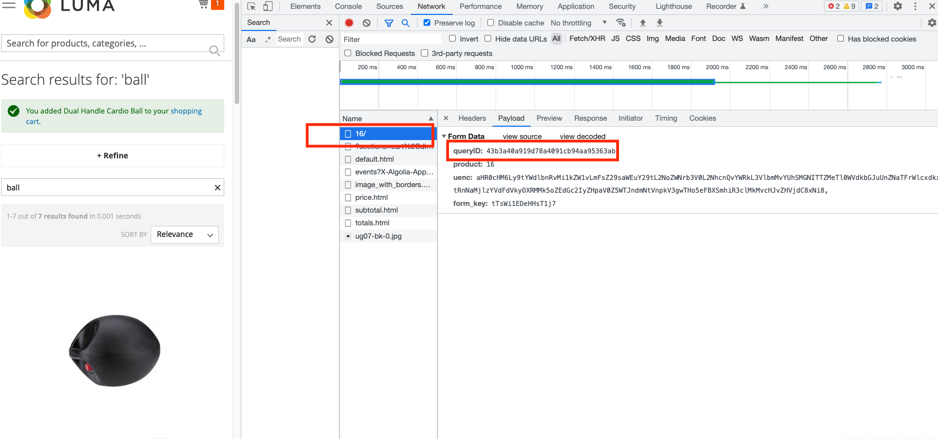Image resolution: width=938 pixels, height=439 pixels.
Task: Clear the network log
Action: 367,23
